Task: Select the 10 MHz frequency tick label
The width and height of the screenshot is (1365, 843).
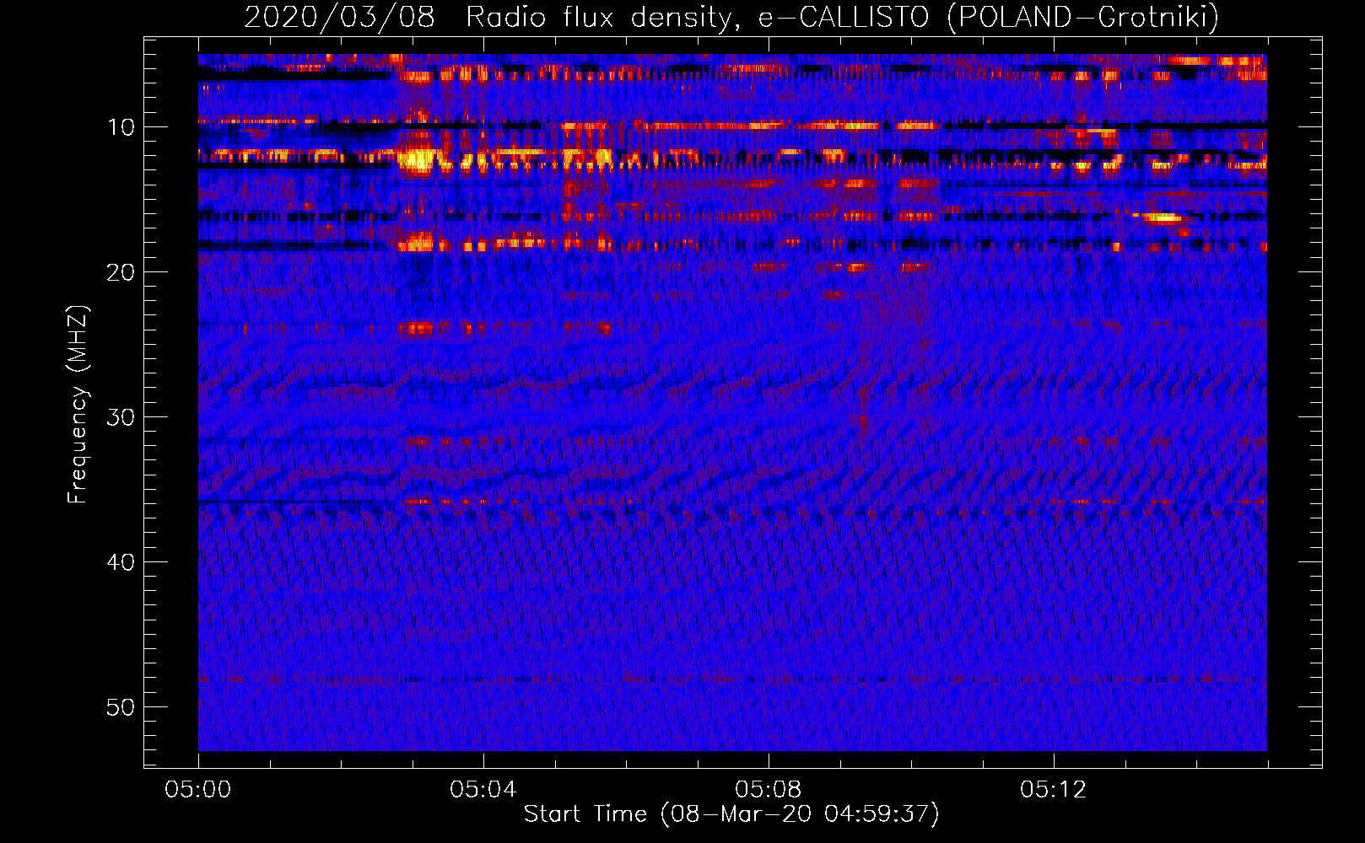Action: point(121,127)
